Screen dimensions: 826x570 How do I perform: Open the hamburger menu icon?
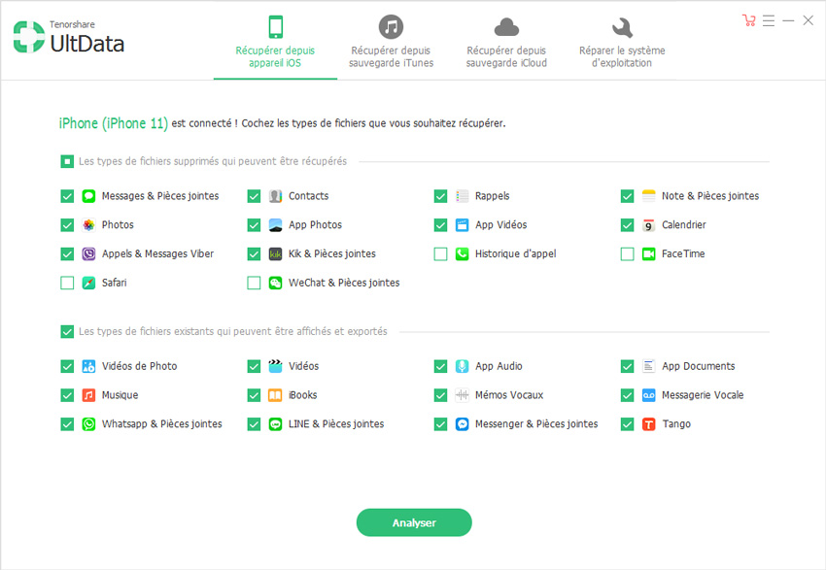coord(769,20)
